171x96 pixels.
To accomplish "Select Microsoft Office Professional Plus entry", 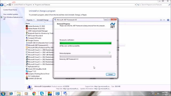I will click(41, 47).
